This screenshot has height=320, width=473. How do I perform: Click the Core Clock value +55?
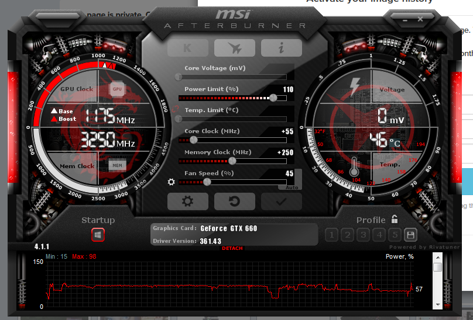287,131
